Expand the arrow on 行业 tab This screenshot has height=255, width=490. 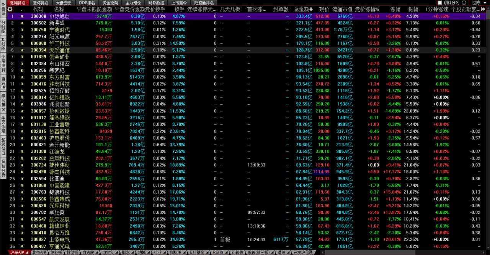164,252
